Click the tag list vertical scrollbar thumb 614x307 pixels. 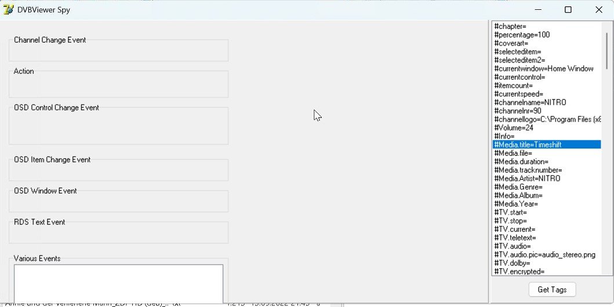(606, 50)
